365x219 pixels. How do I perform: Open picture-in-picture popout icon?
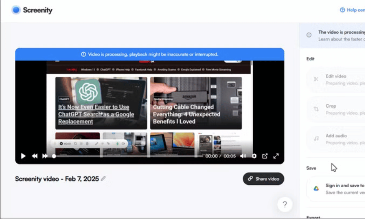(265, 156)
